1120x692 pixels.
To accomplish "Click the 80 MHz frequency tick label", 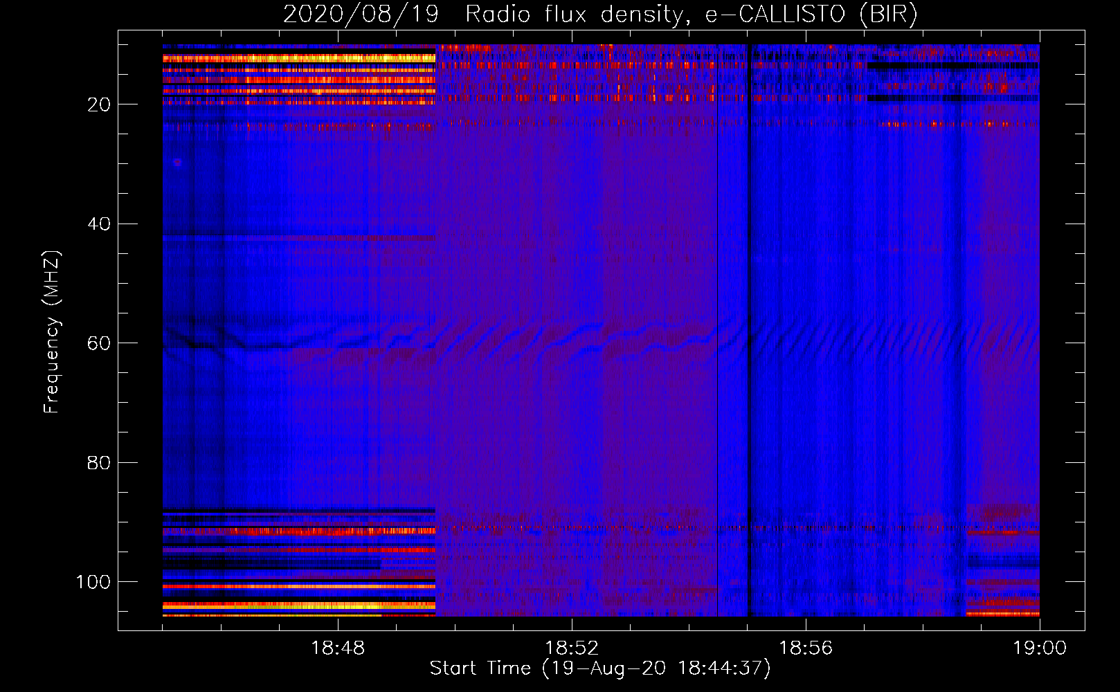I will [99, 462].
